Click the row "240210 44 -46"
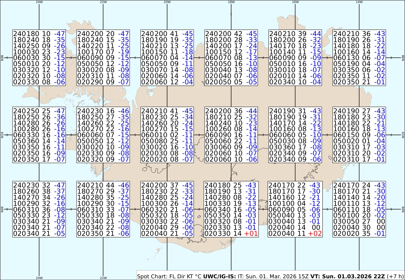The image size is (405, 280). tap(103, 185)
